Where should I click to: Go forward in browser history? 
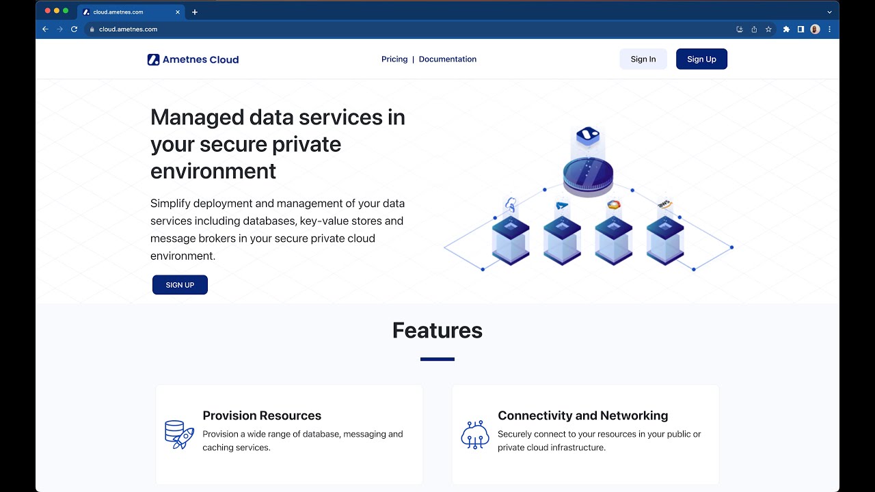click(x=59, y=29)
